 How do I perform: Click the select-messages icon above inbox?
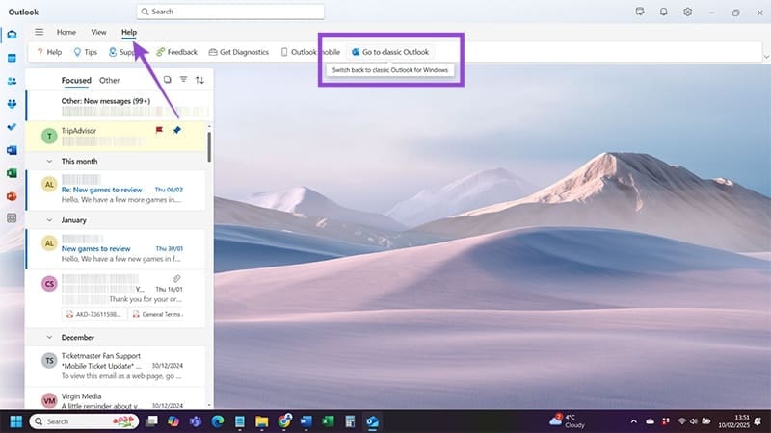(167, 80)
